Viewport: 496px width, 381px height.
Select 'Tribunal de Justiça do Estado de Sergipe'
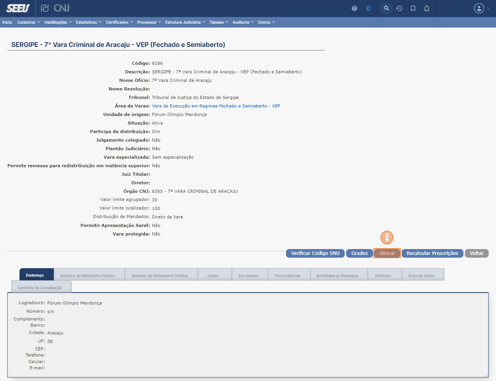point(195,98)
